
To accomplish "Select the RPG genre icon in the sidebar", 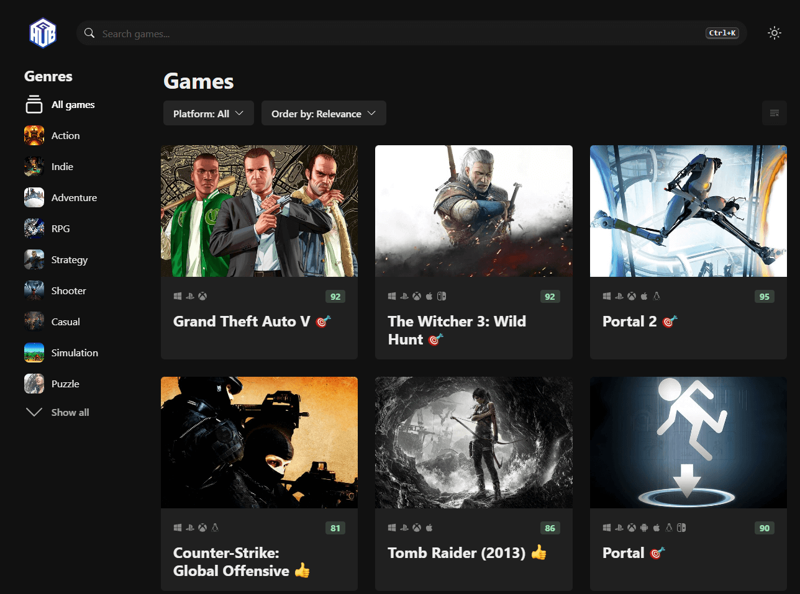I will [x=34, y=228].
